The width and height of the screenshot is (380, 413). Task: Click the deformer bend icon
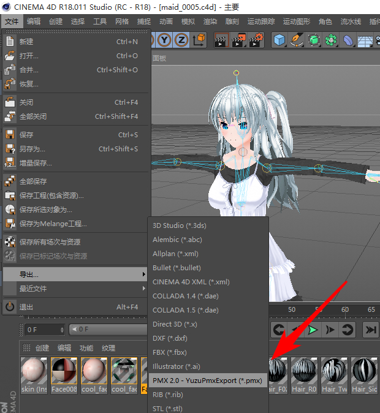pos(348,40)
